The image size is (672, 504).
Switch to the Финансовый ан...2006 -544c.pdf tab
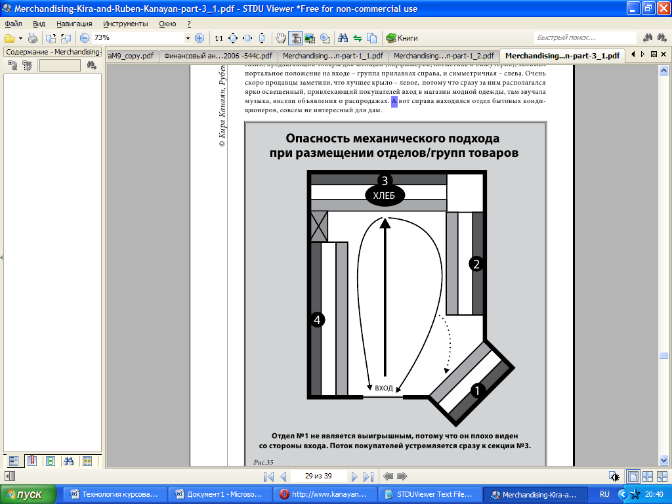pyautogui.click(x=218, y=56)
